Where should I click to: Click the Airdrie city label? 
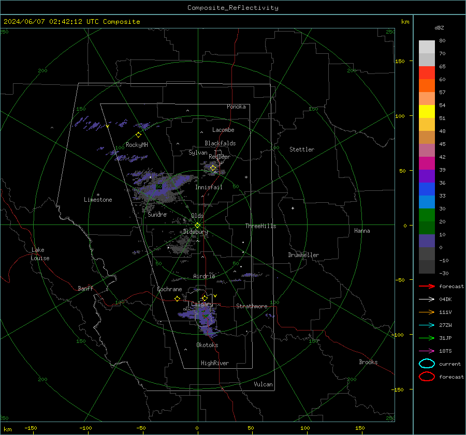pos(204,276)
